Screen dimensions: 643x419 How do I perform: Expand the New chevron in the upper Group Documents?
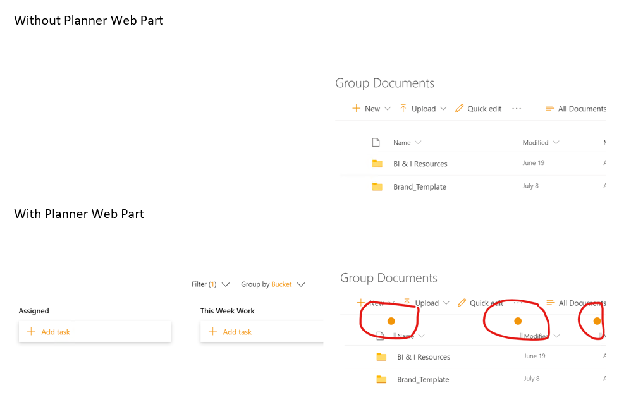pyautogui.click(x=388, y=109)
